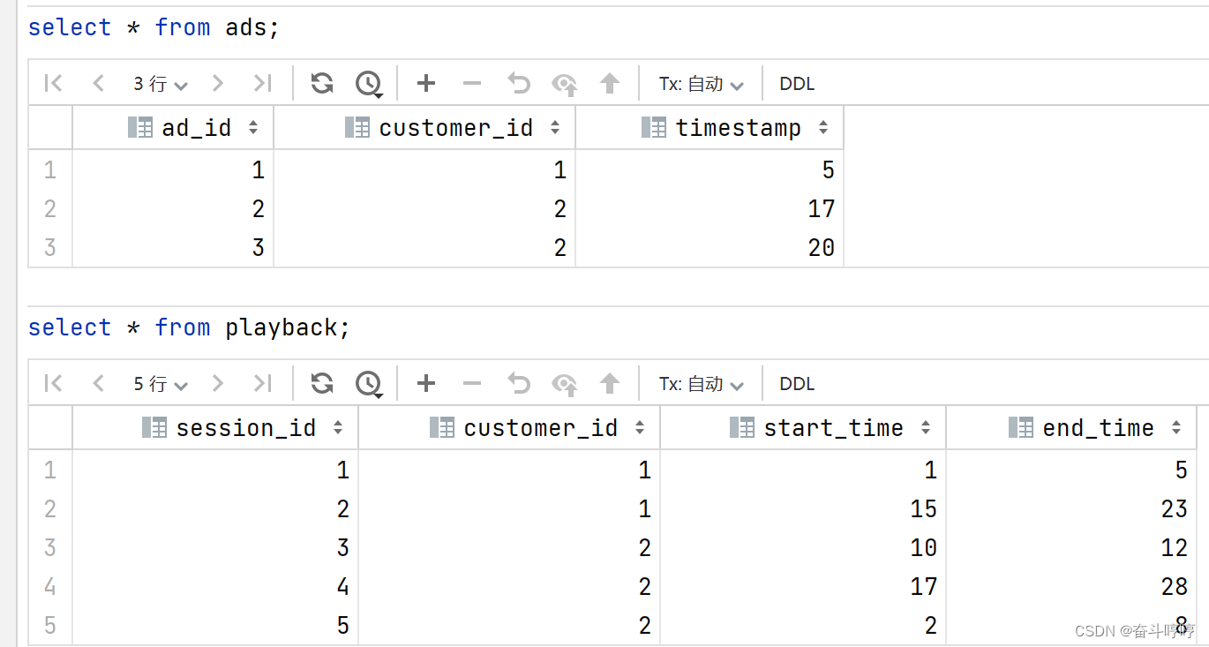Image resolution: width=1209 pixels, height=647 pixels.
Task: Select ads table customer_id column header
Action: point(424,128)
